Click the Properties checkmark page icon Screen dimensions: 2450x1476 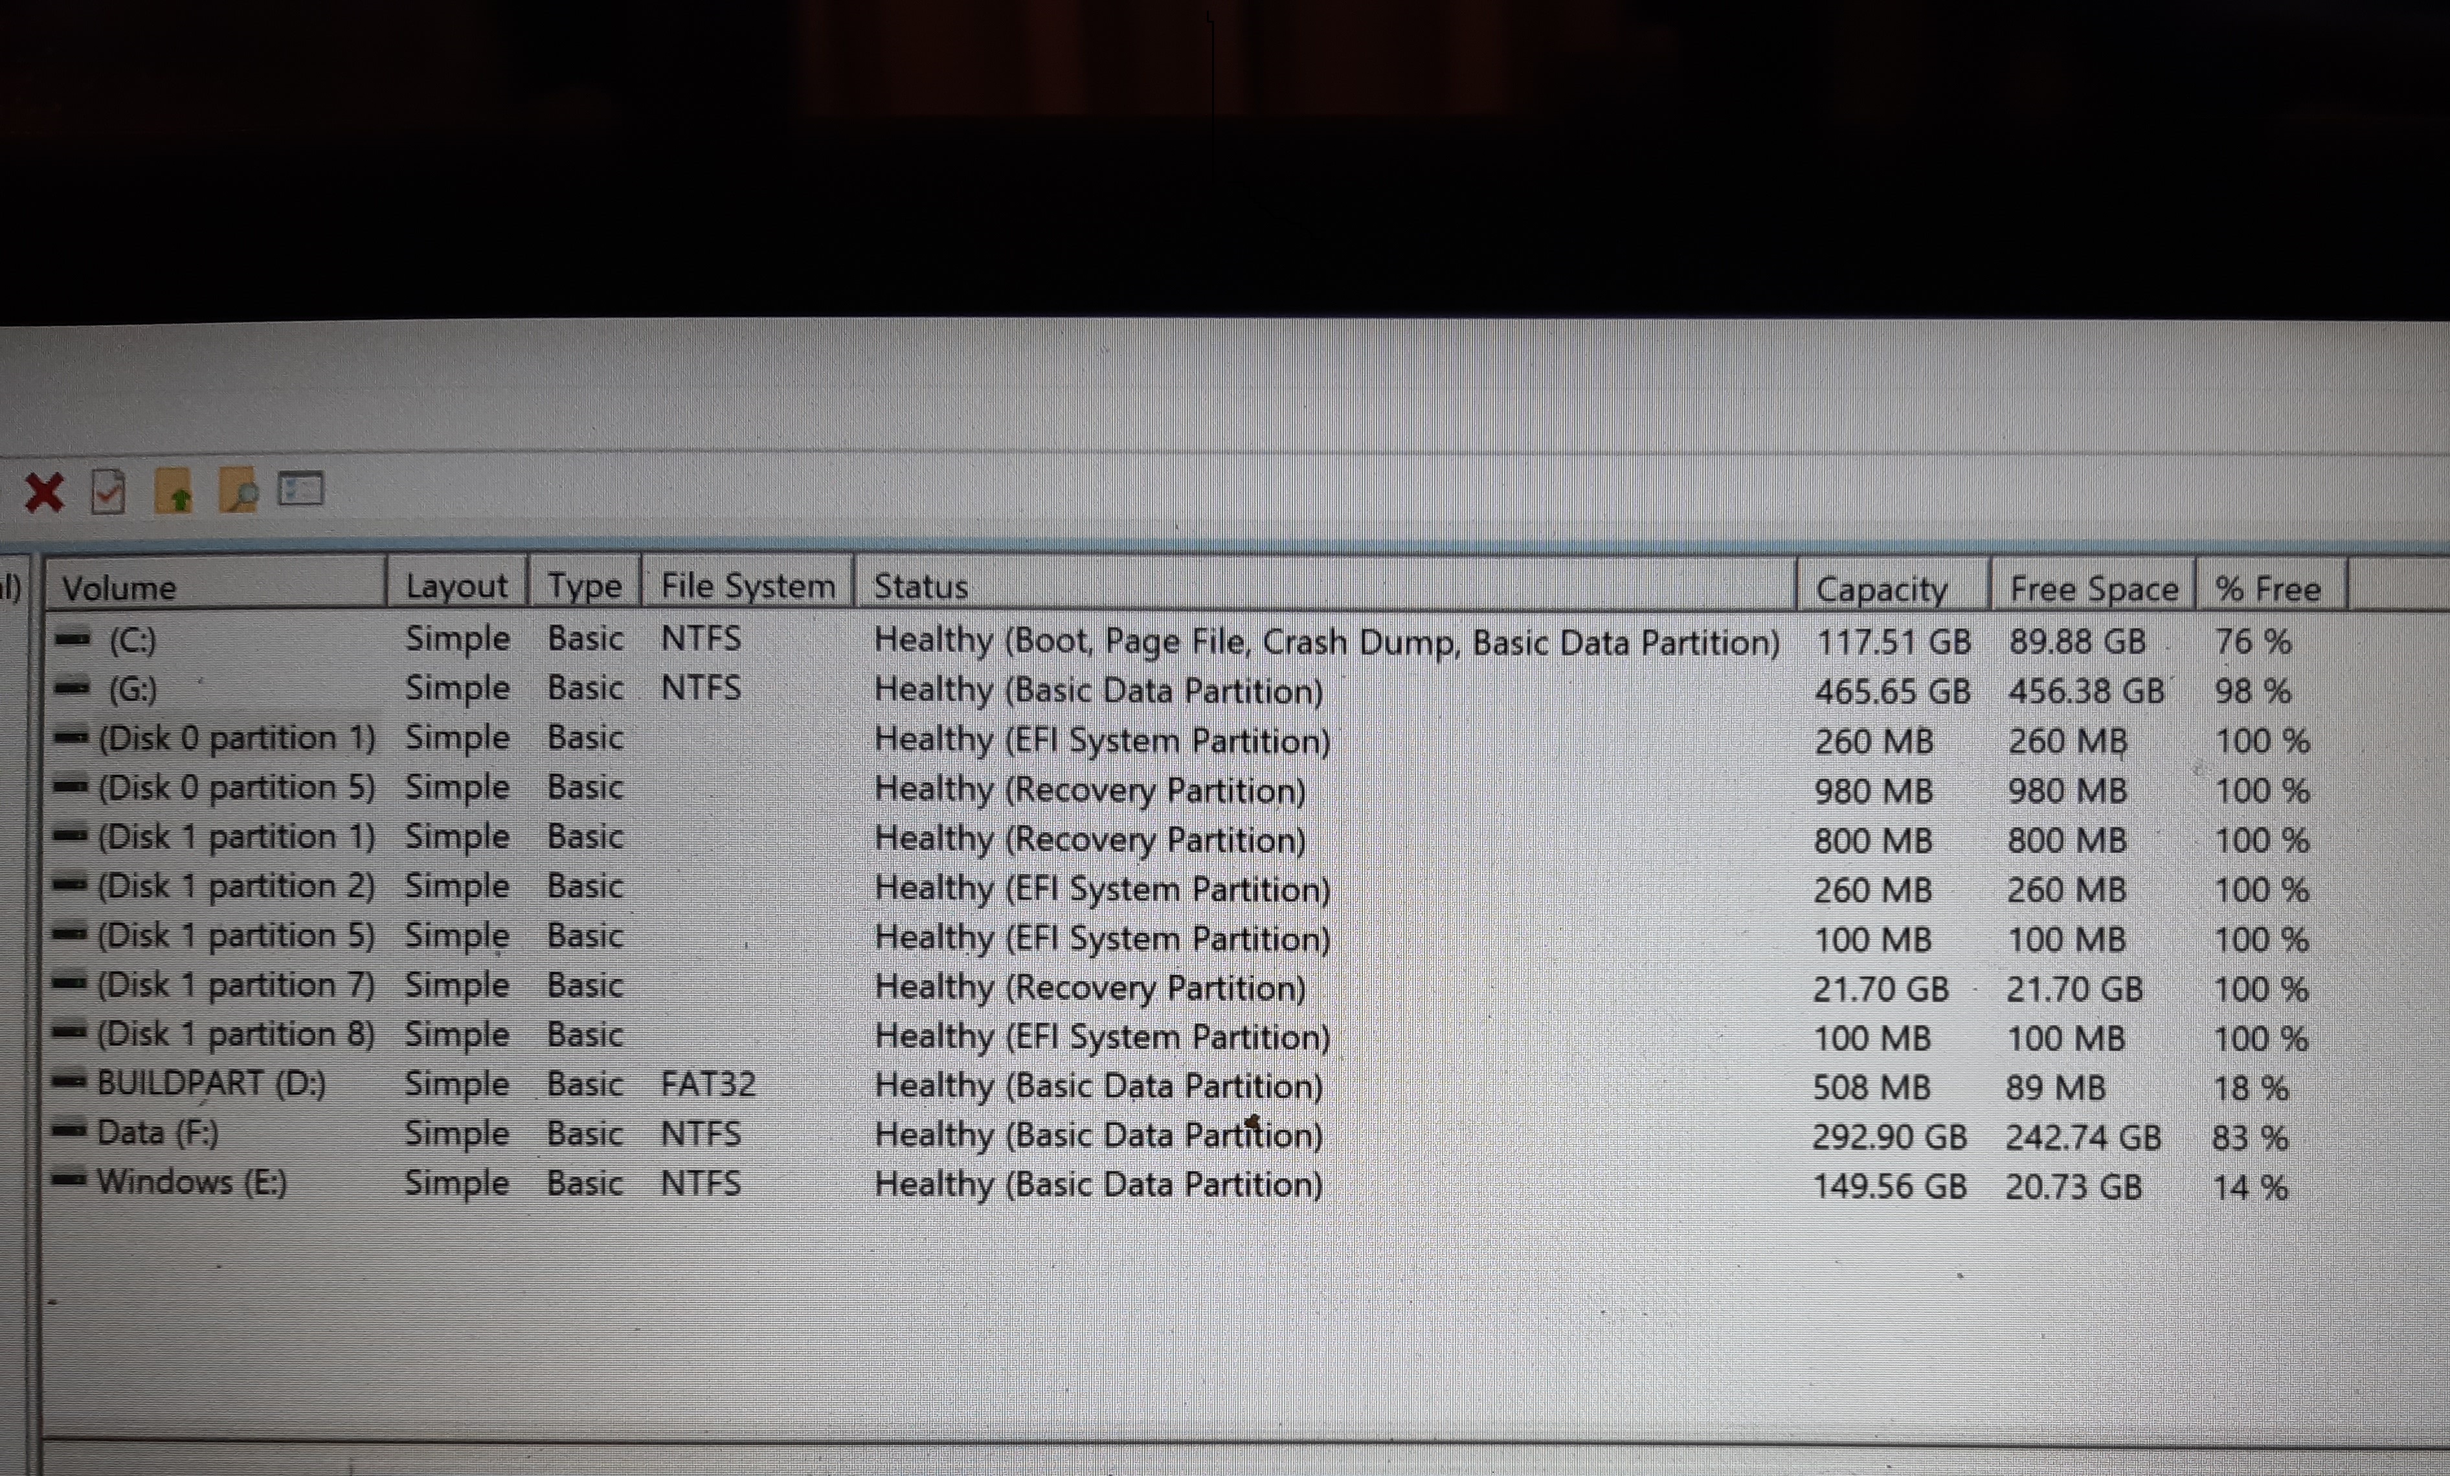click(x=108, y=491)
